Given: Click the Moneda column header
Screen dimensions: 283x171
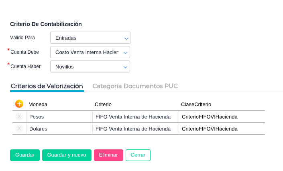Looking at the screenshot, I should point(38,105).
